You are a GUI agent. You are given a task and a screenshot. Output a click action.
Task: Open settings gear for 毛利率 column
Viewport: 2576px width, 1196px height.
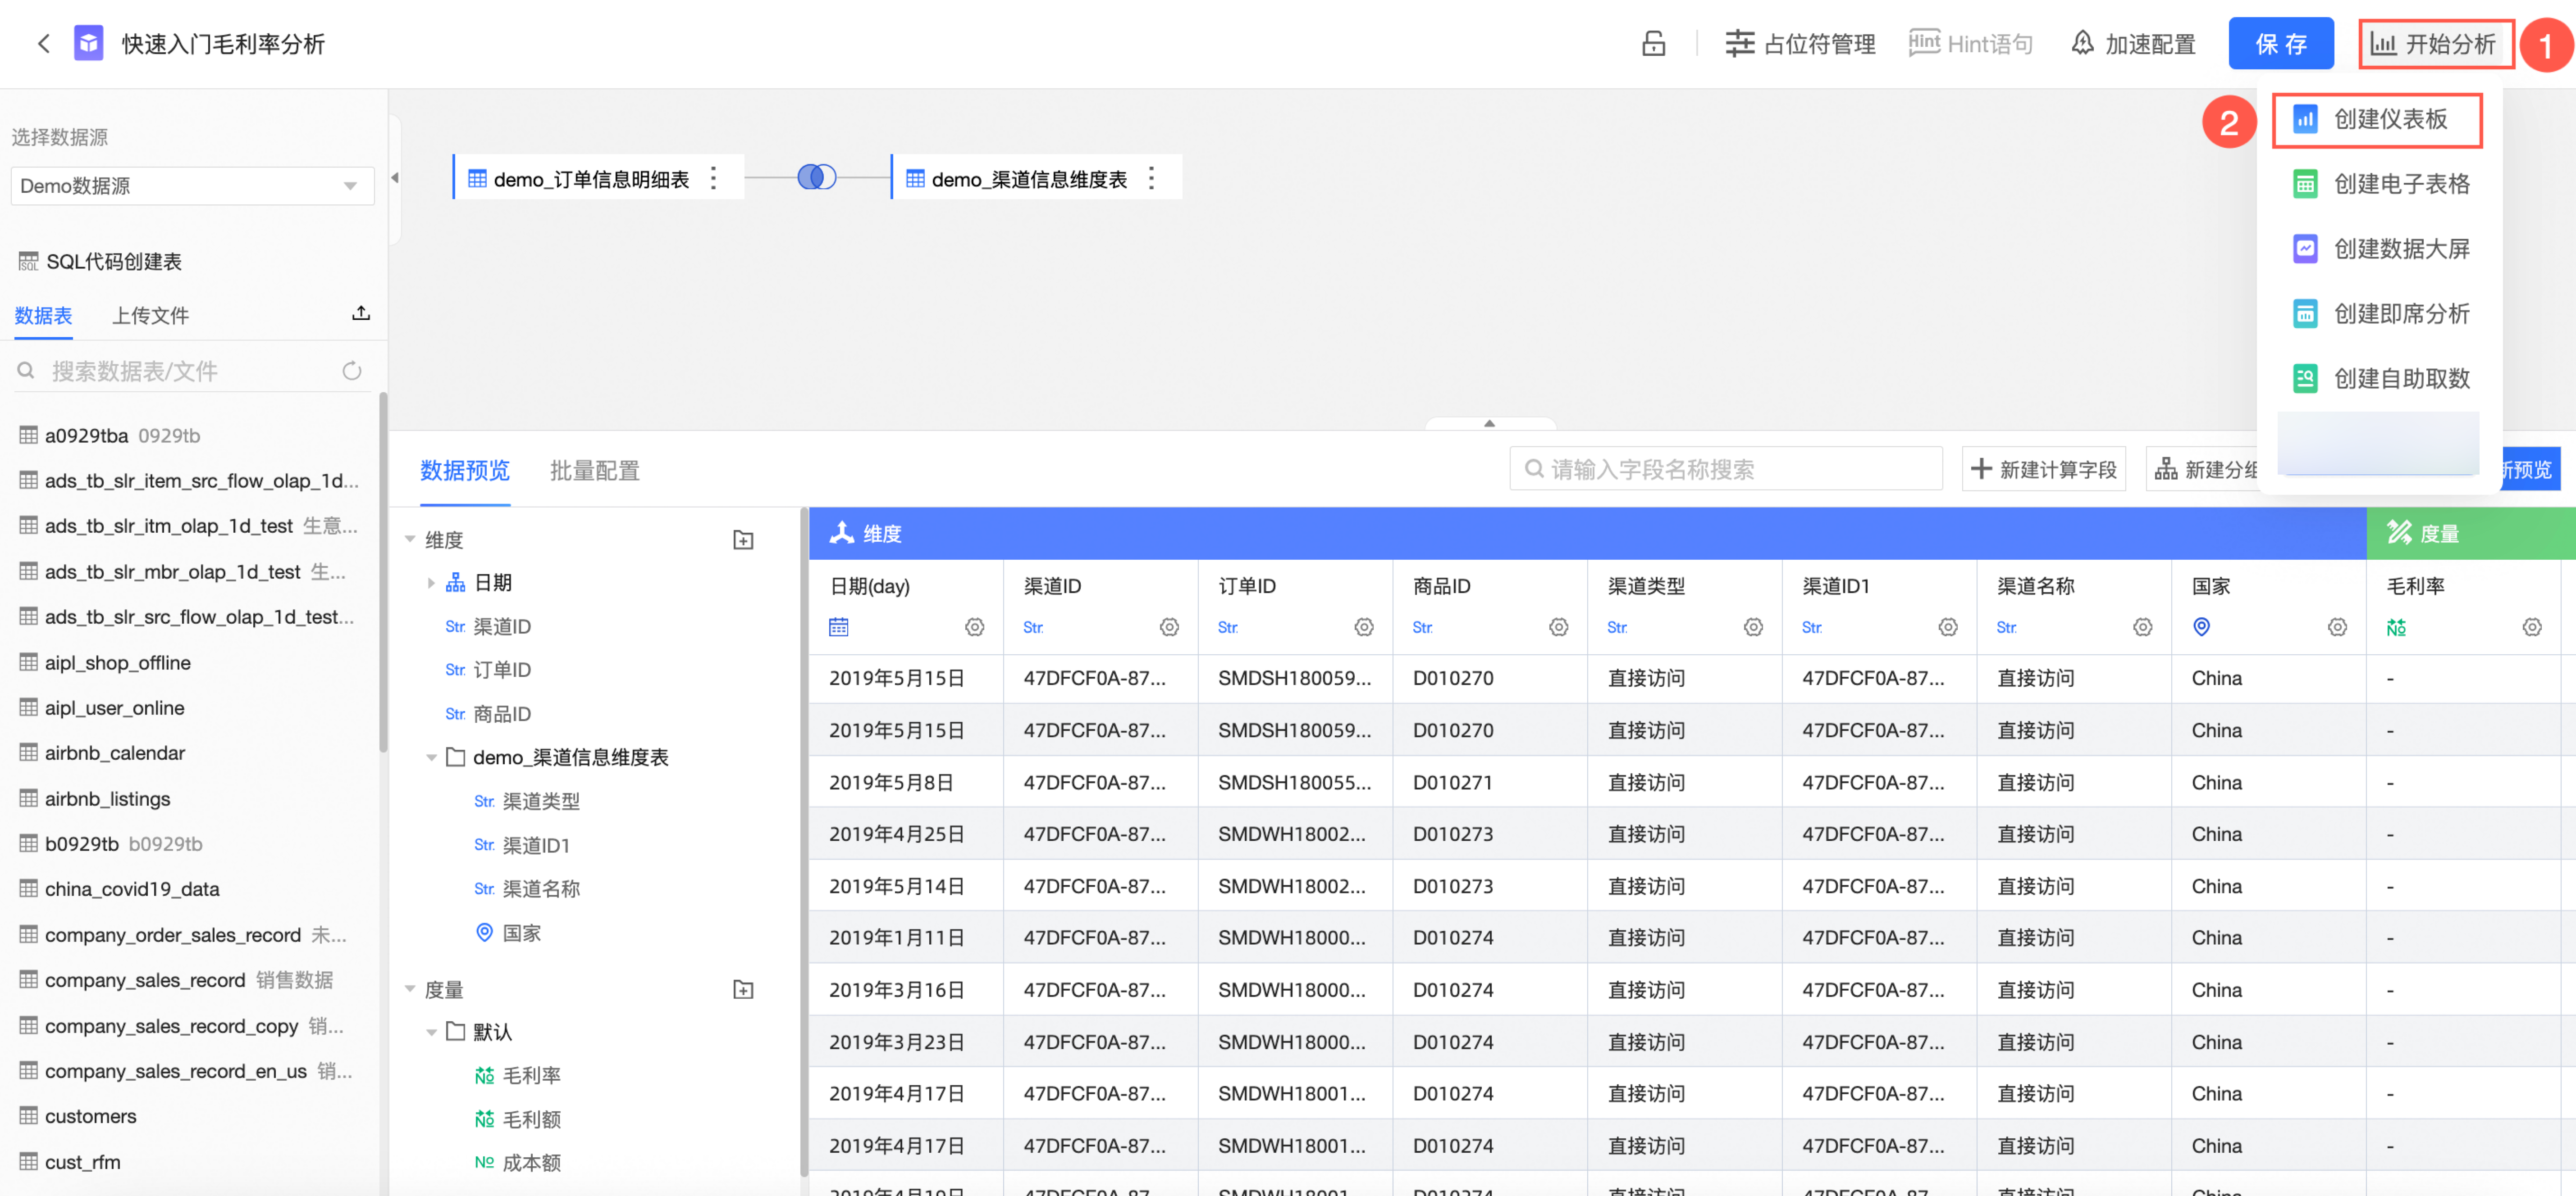pyautogui.click(x=2532, y=627)
